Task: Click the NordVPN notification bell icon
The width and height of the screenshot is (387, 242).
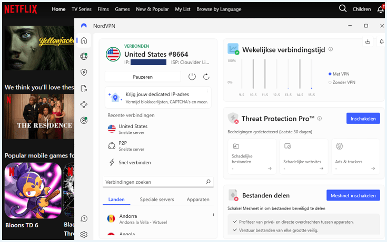Action: (x=382, y=41)
